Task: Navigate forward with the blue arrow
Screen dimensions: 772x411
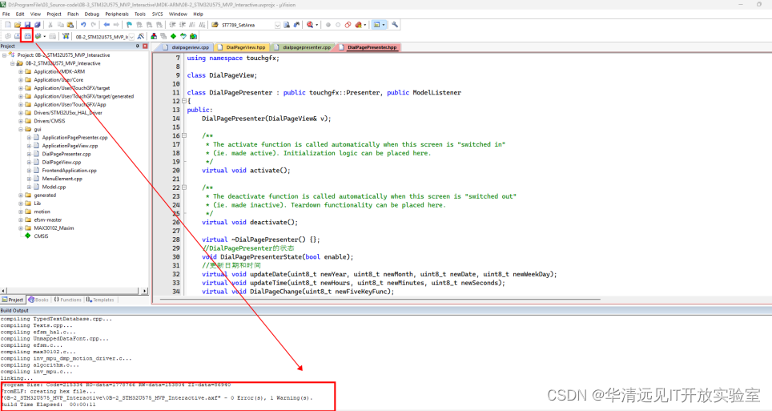Action: pyautogui.click(x=116, y=25)
